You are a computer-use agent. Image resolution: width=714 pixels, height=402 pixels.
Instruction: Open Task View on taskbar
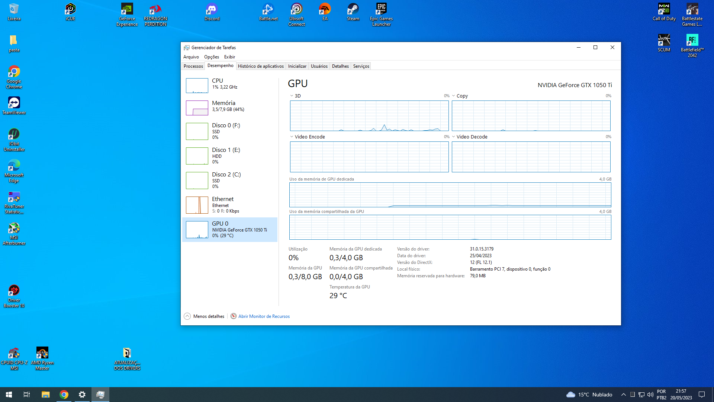[27, 395]
